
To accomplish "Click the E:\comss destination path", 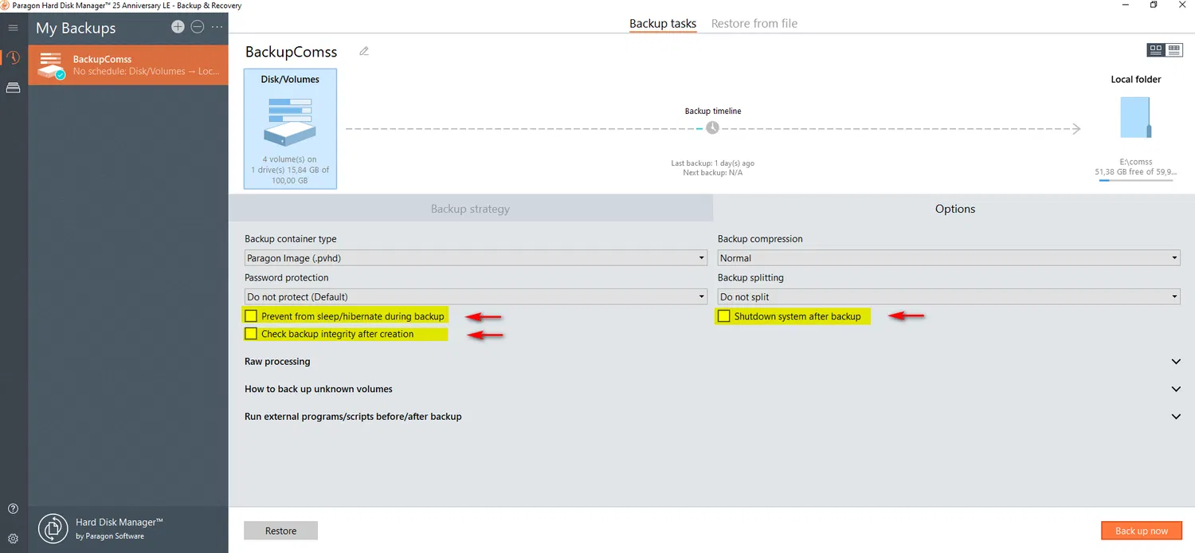I will click(x=1136, y=162).
